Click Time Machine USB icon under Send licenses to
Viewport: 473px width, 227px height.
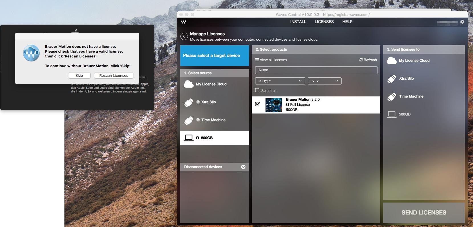[392, 97]
